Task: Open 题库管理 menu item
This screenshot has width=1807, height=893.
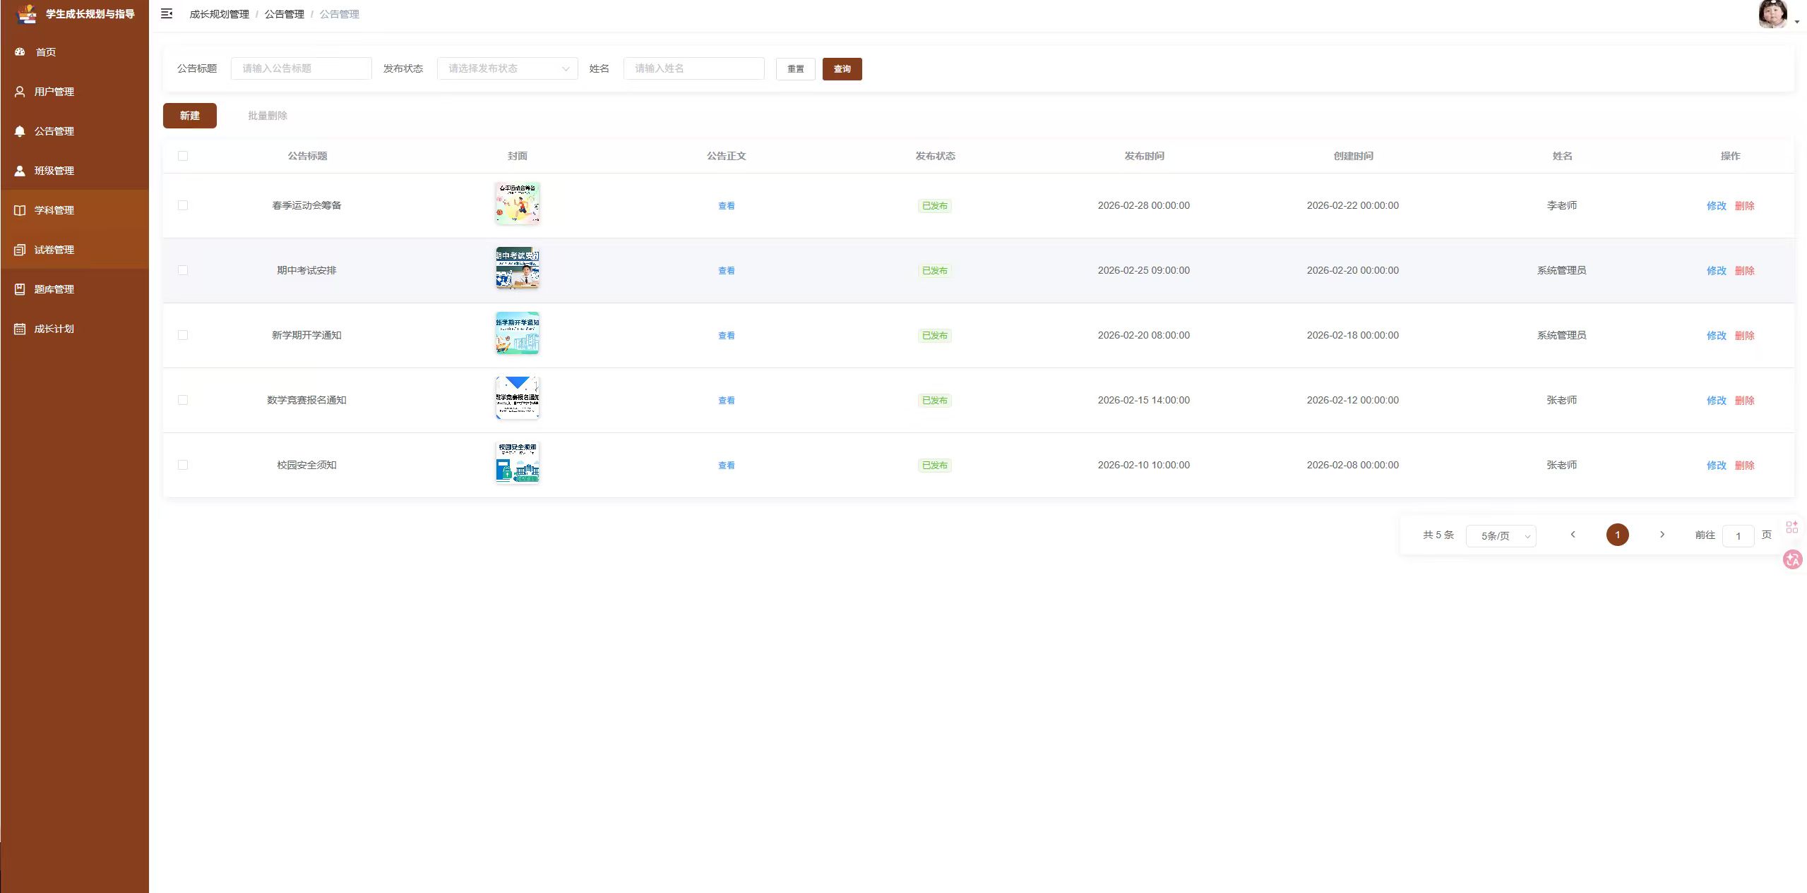Action: point(75,289)
